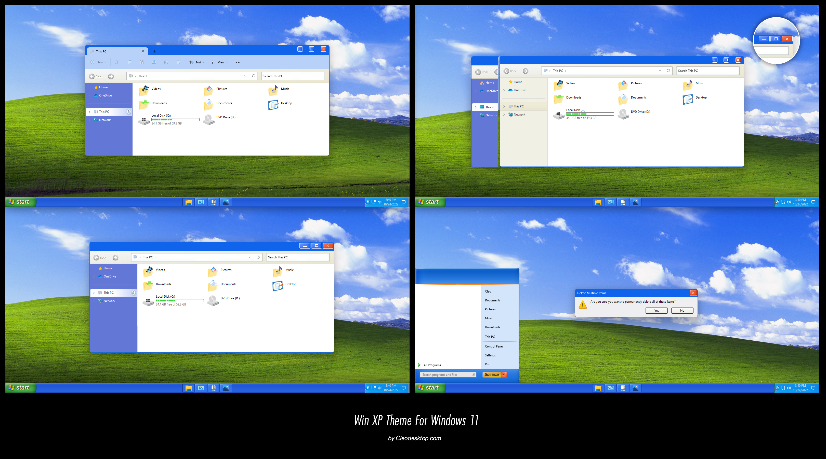Expand Network in the beige-sidebar Explorer window
This screenshot has width=826, height=459.
504,115
